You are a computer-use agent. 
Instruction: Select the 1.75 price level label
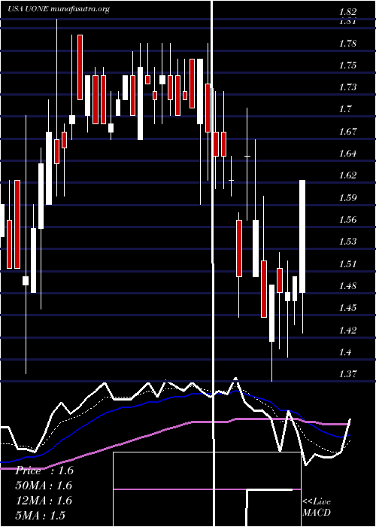pyautogui.click(x=347, y=65)
